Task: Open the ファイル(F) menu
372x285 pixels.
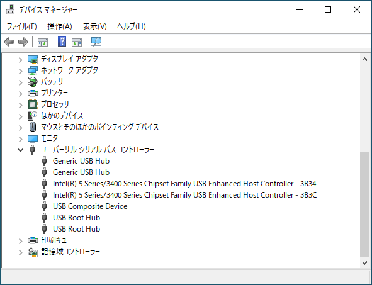Action: [22, 26]
